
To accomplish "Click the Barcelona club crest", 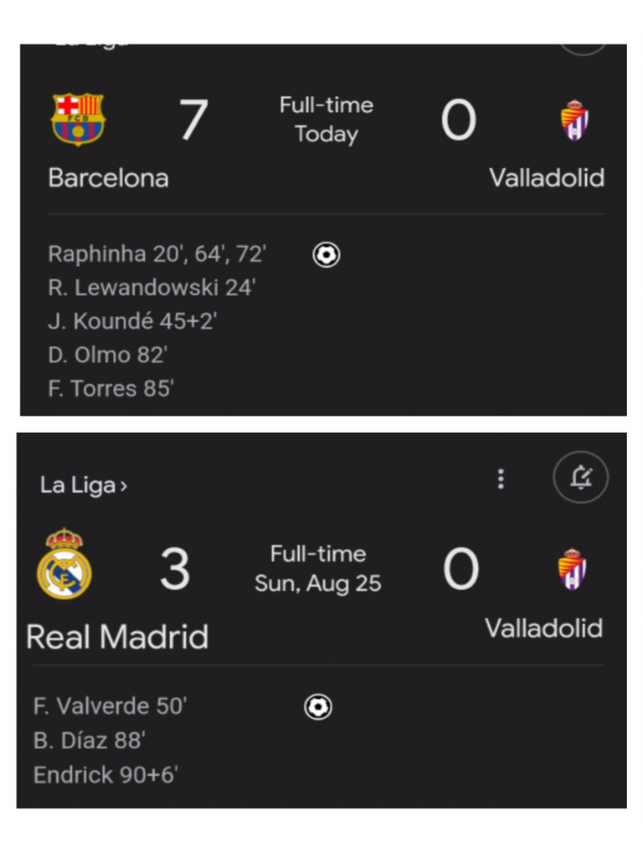I will pyautogui.click(x=78, y=119).
